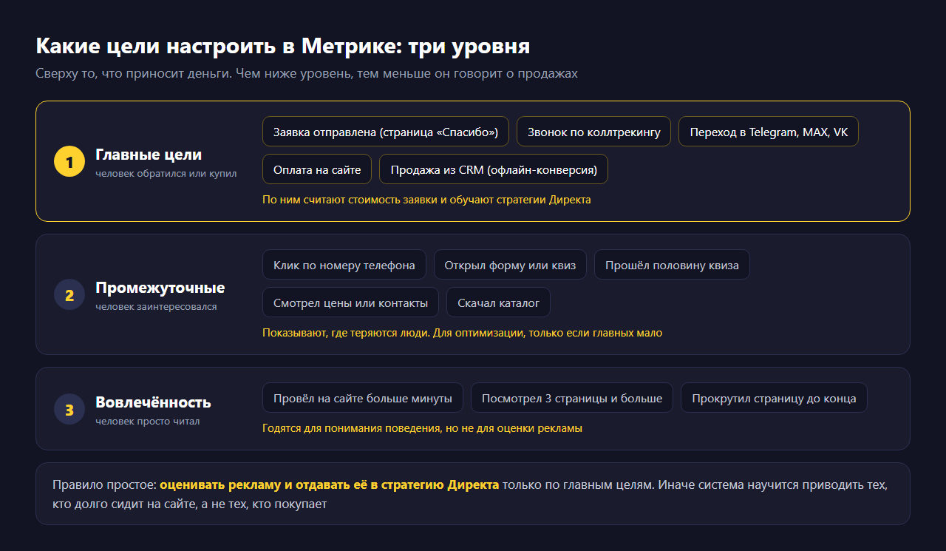The image size is (946, 551).
Task: Click the number 3 level badge
Action: tap(69, 409)
